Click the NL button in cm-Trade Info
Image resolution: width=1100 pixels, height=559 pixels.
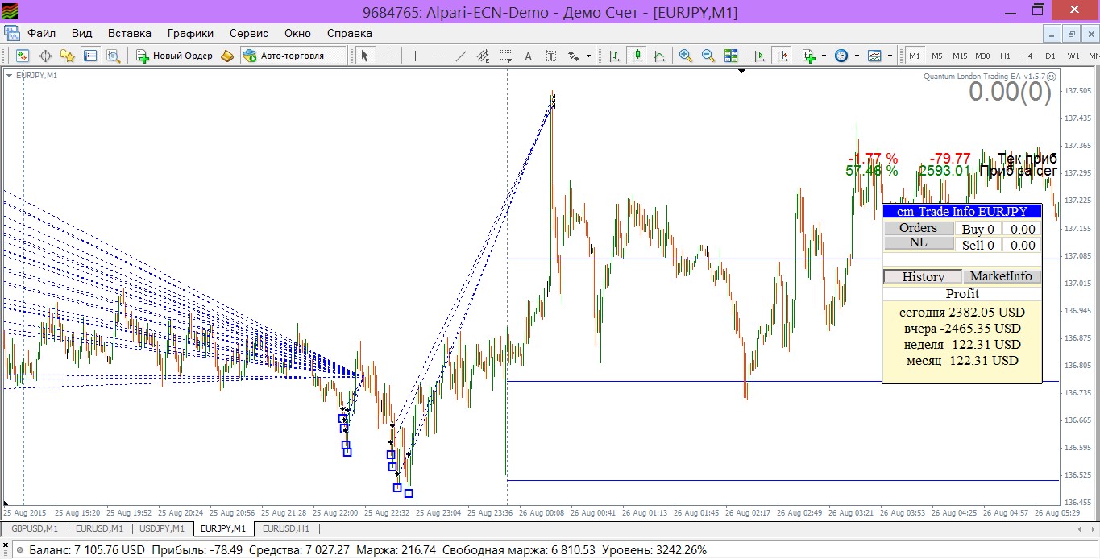pyautogui.click(x=918, y=242)
